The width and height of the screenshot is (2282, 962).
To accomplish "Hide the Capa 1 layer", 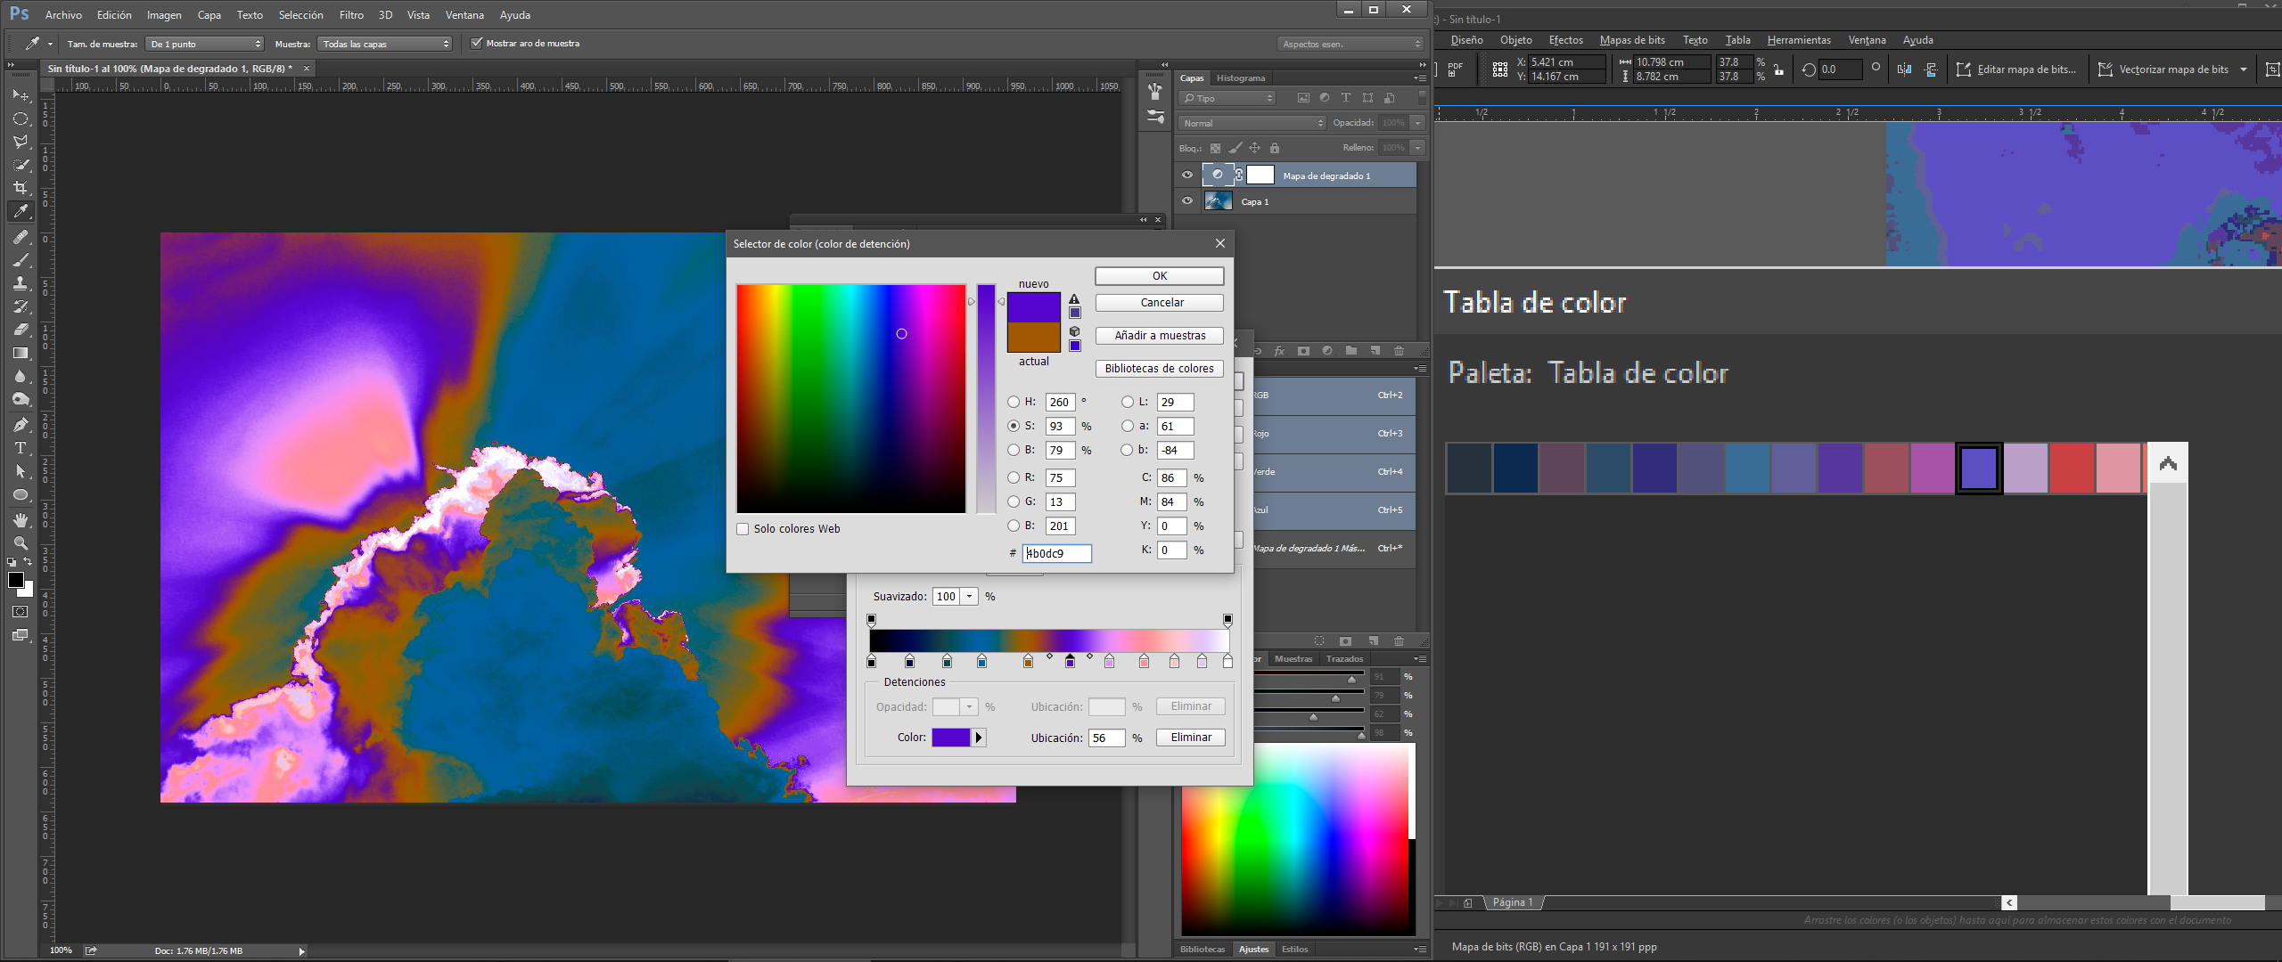I will click(x=1187, y=201).
